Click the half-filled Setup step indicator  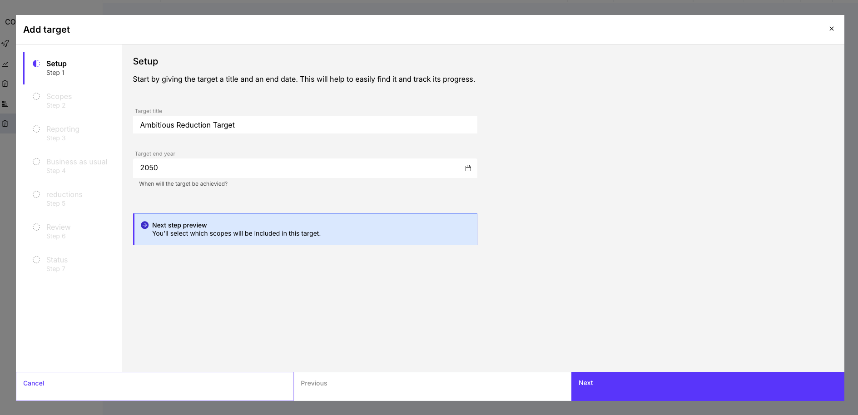(x=36, y=64)
